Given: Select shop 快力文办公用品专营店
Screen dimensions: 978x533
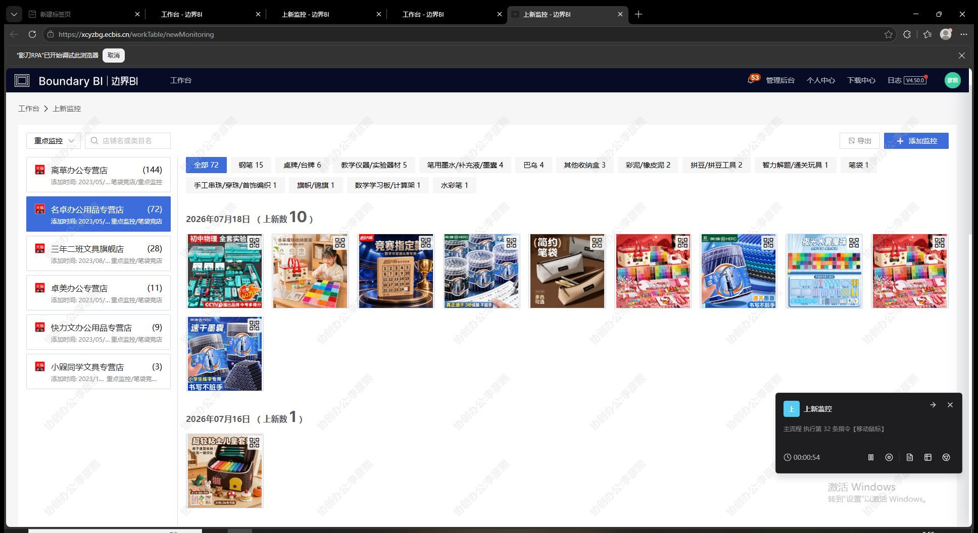Looking at the screenshot, I should 99,332.
